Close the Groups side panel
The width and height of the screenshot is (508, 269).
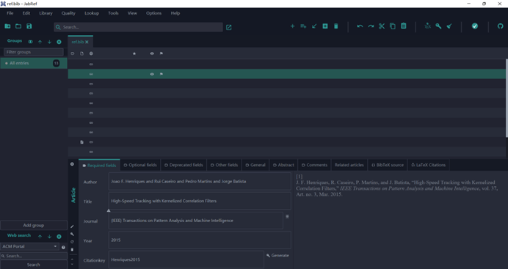[59, 42]
